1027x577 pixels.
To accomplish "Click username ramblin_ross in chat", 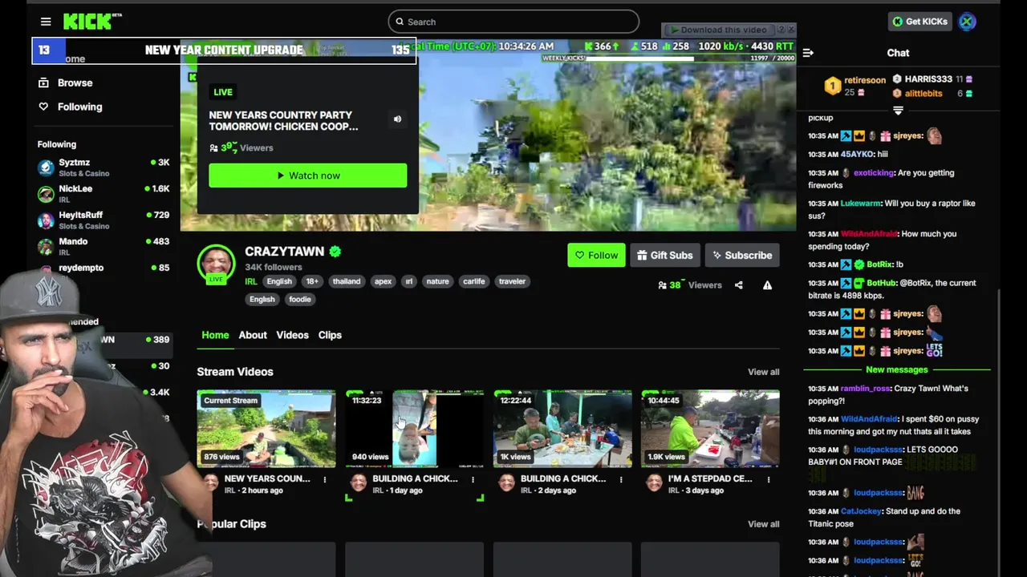I will [866, 389].
